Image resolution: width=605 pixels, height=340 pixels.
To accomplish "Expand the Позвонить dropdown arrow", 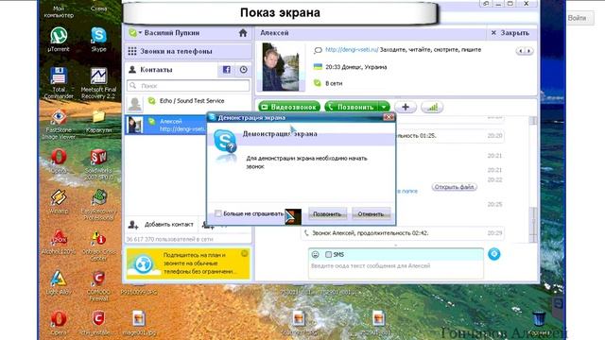I will pyautogui.click(x=384, y=107).
